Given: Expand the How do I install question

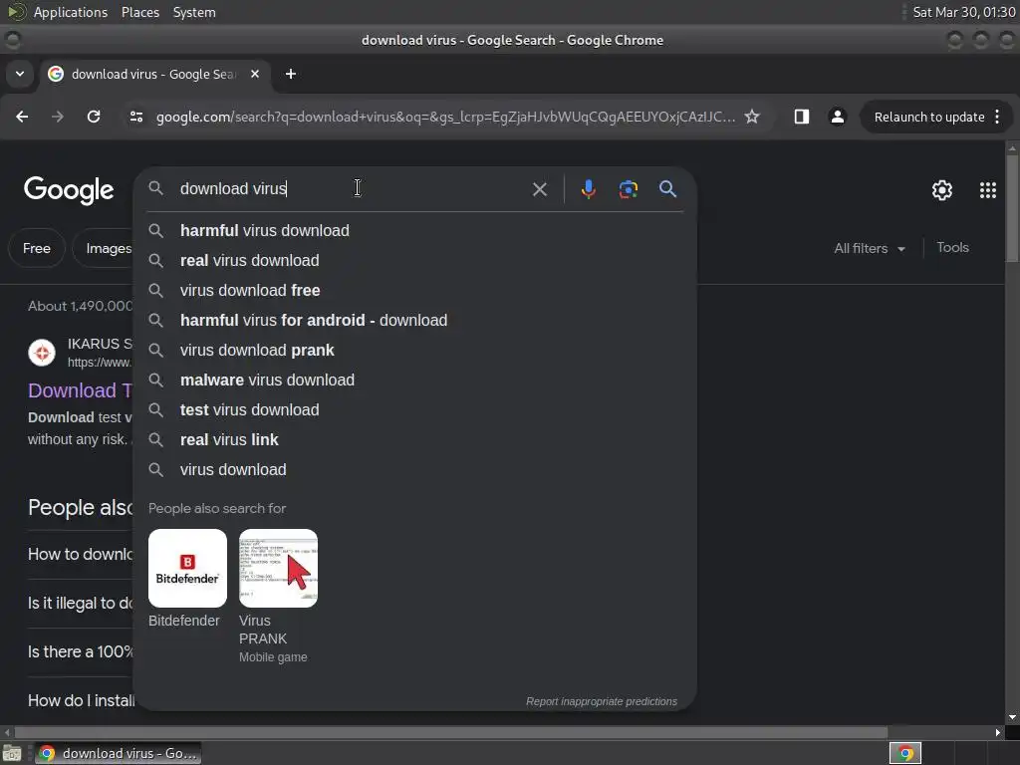Looking at the screenshot, I should coord(81,700).
